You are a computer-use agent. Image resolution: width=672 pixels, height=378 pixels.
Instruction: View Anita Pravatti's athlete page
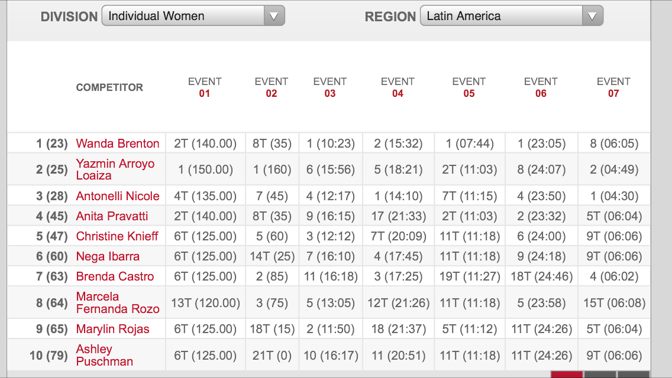(112, 216)
